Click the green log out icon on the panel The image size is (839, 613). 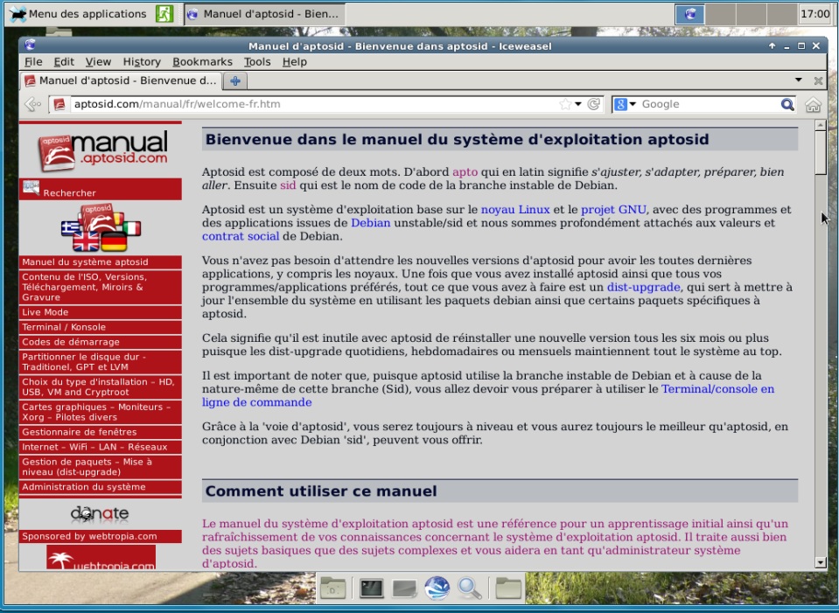pos(164,14)
